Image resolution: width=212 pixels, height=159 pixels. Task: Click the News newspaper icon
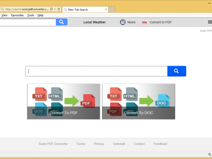click(x=123, y=22)
